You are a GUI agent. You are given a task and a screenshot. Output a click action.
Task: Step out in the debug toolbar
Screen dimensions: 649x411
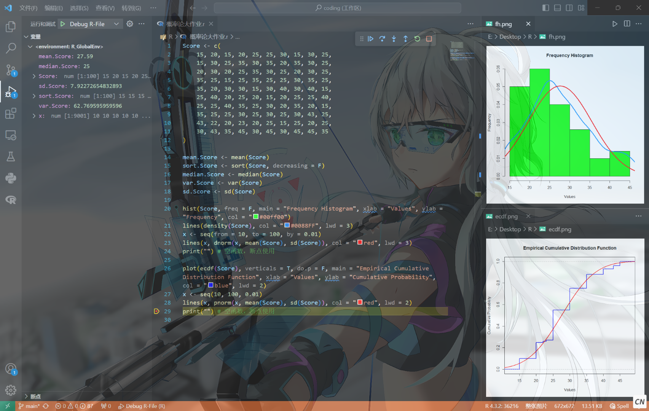click(x=405, y=39)
